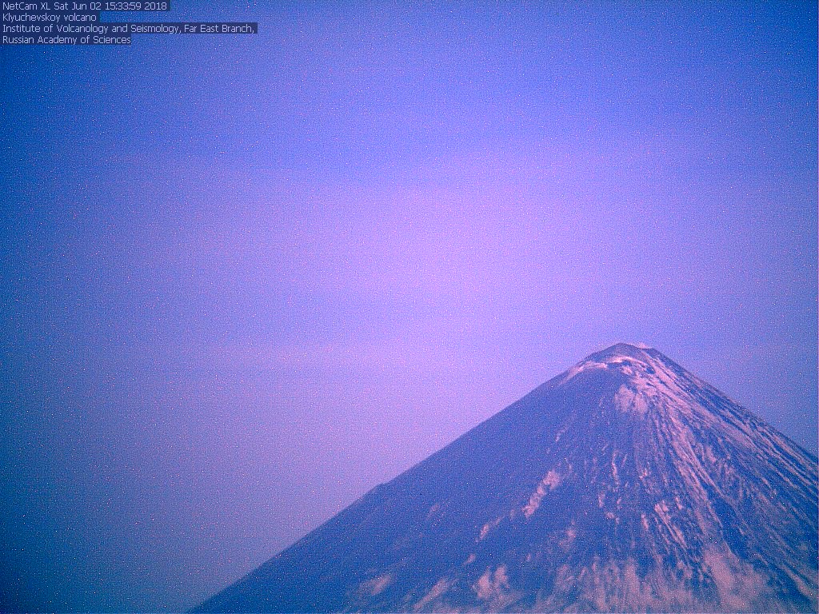Click the NetCam XL timestamp overlay text
The height and width of the screenshot is (614, 819).
(x=85, y=6)
